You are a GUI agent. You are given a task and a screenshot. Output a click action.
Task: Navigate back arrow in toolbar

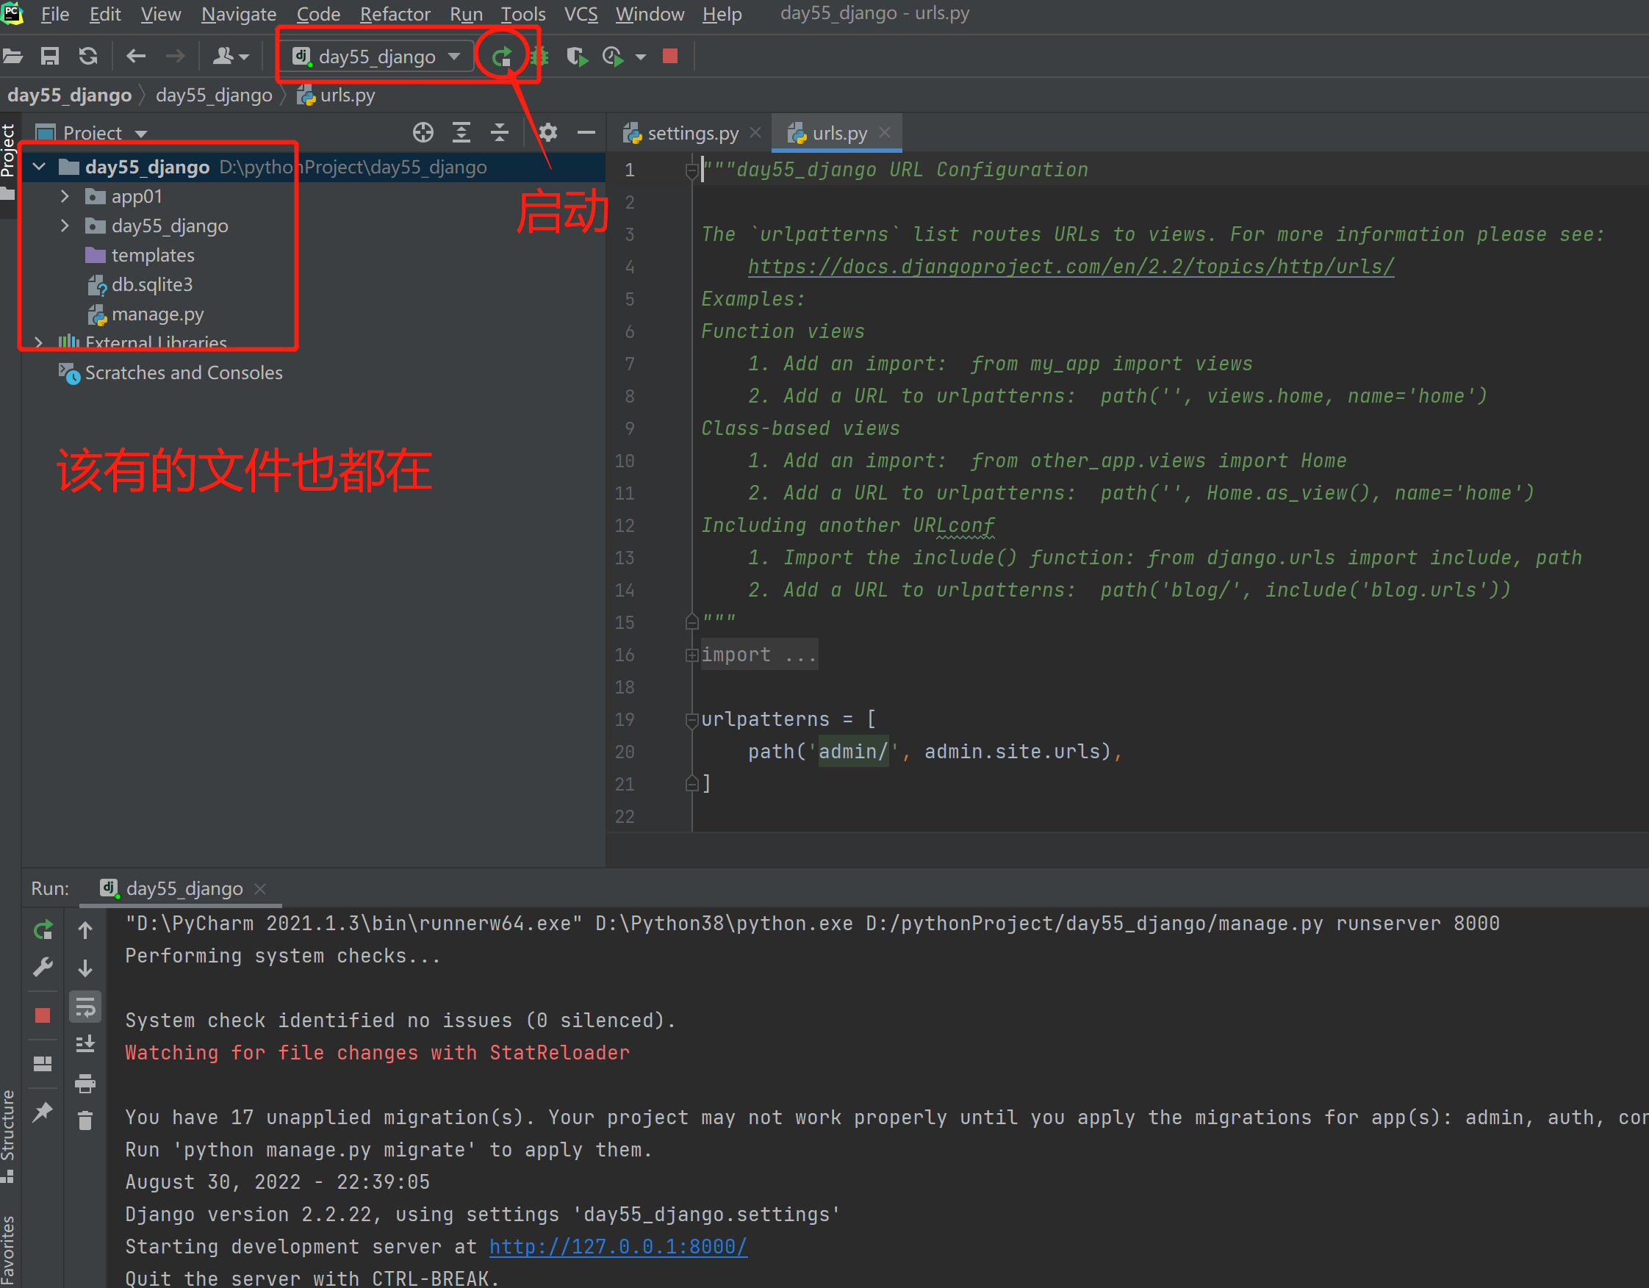(x=136, y=56)
